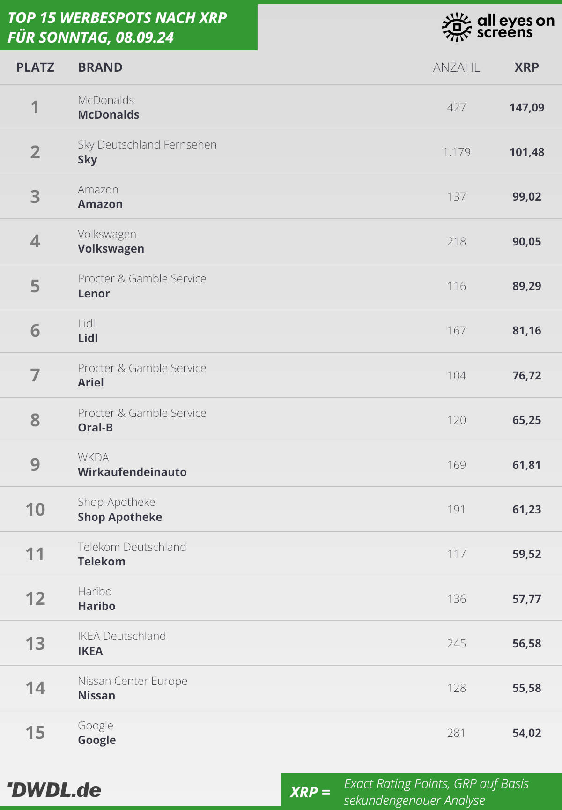
Task: Select the PLATZ column header
Action: coord(35,67)
